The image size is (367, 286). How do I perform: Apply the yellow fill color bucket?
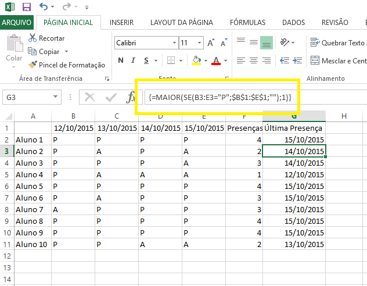tap(196, 60)
